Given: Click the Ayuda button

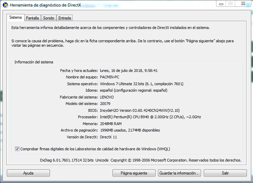Looking at the screenshot, I should click(x=28, y=173).
